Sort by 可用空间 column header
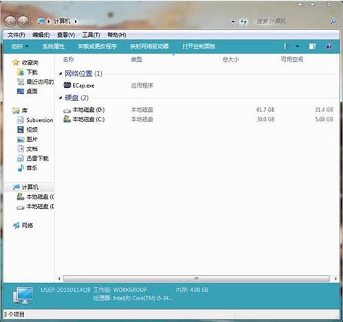This screenshot has height=322, width=343. click(x=292, y=60)
